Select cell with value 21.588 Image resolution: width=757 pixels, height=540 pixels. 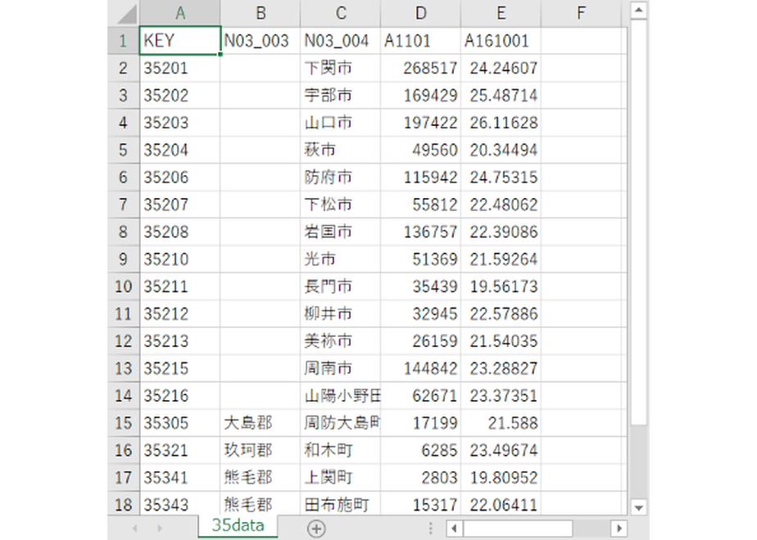501,423
